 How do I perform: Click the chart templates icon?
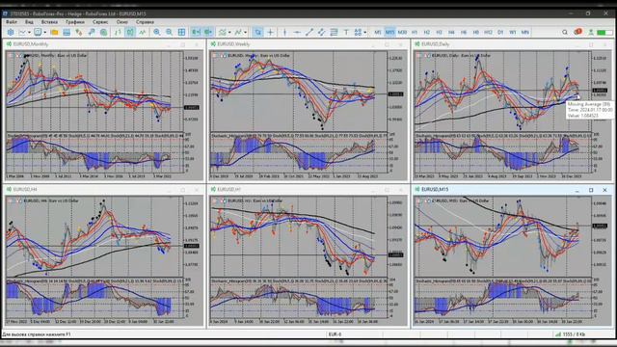(238, 32)
